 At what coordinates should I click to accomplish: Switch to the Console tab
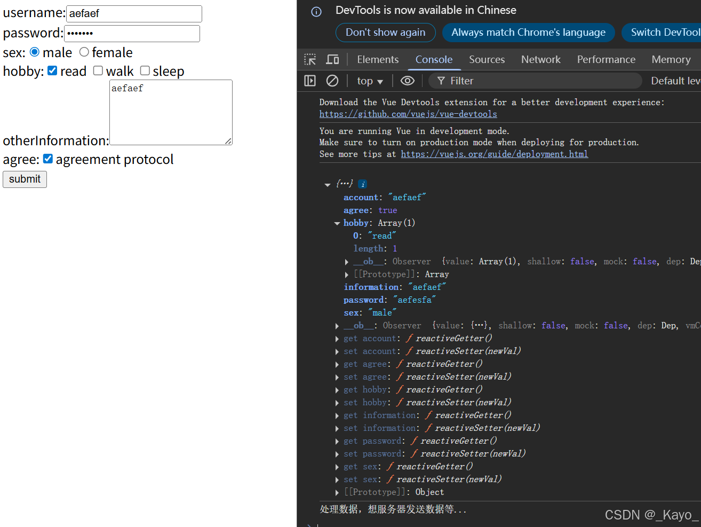[434, 59]
